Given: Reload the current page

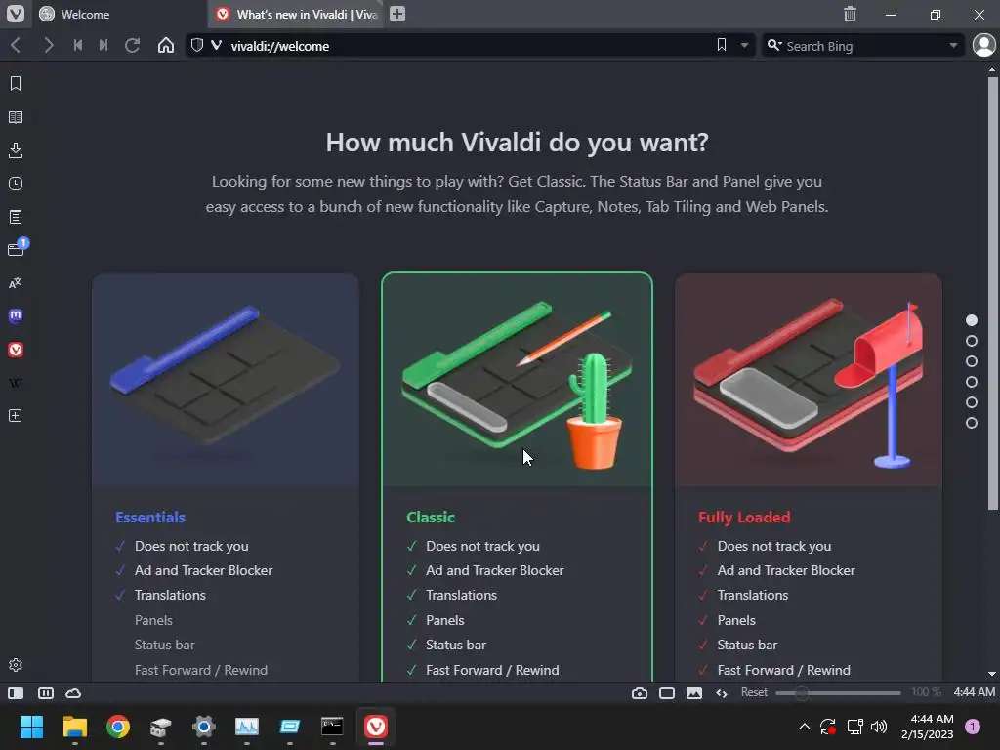Looking at the screenshot, I should pyautogui.click(x=132, y=45).
